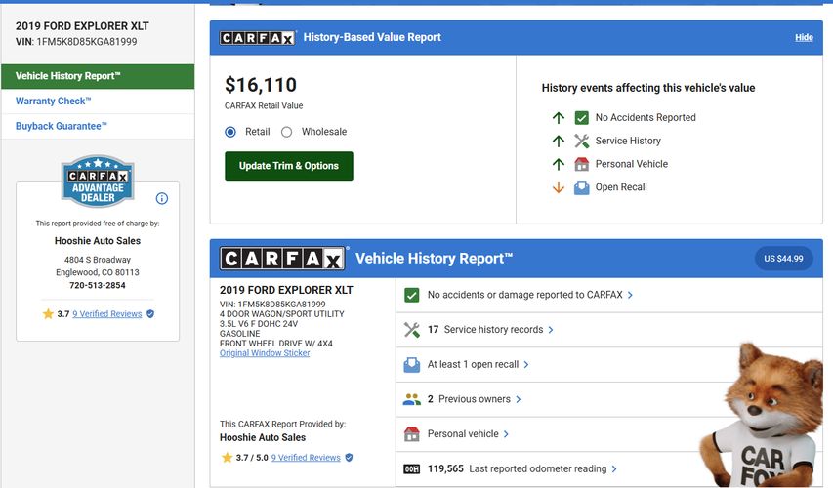Click the open recall car icon
Image resolution: width=833 pixels, height=488 pixels.
coord(411,365)
